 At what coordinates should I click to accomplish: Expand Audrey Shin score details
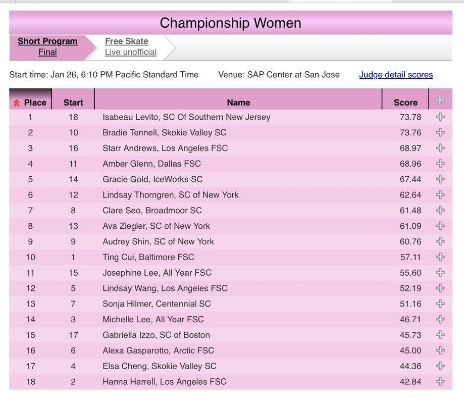tap(440, 241)
